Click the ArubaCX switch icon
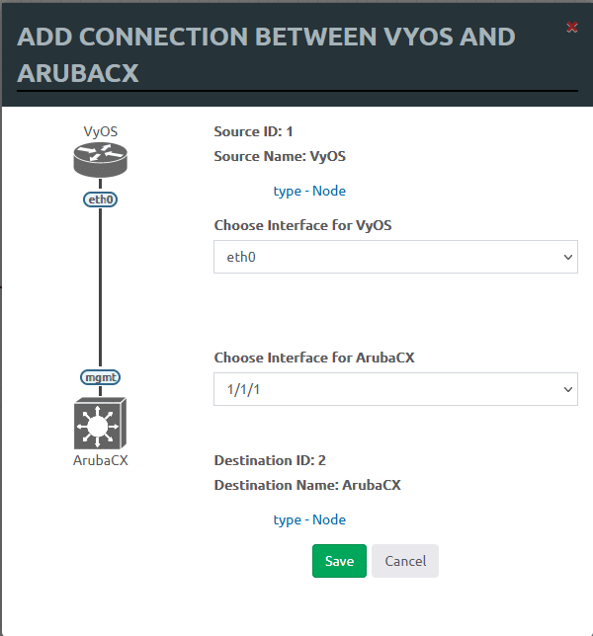The height and width of the screenshot is (636, 593). coord(101,424)
